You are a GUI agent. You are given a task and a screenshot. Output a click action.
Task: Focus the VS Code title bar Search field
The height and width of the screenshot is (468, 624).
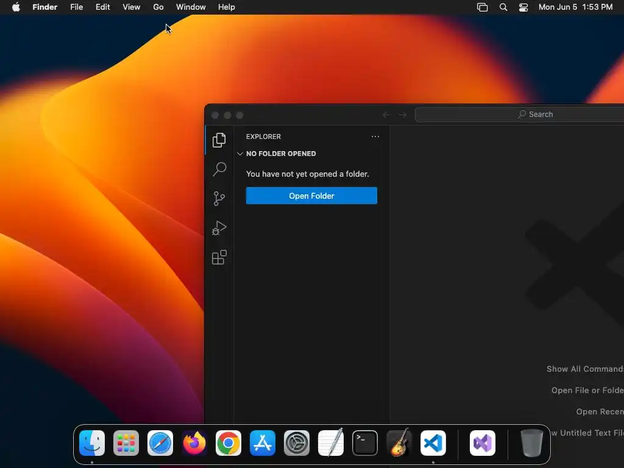[x=519, y=115]
